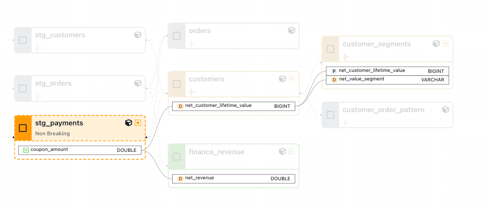Click the customers node title
Image resolution: width=490 pixels, height=211 pixels.
point(207,79)
